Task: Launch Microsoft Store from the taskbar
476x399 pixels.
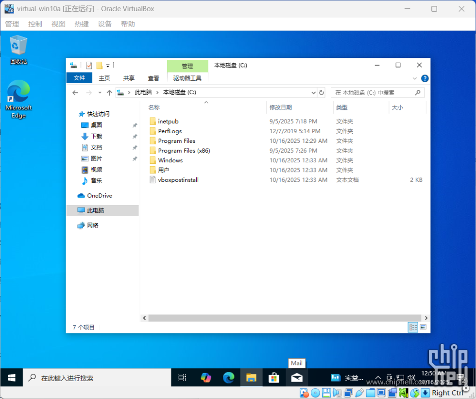Action: (274, 378)
